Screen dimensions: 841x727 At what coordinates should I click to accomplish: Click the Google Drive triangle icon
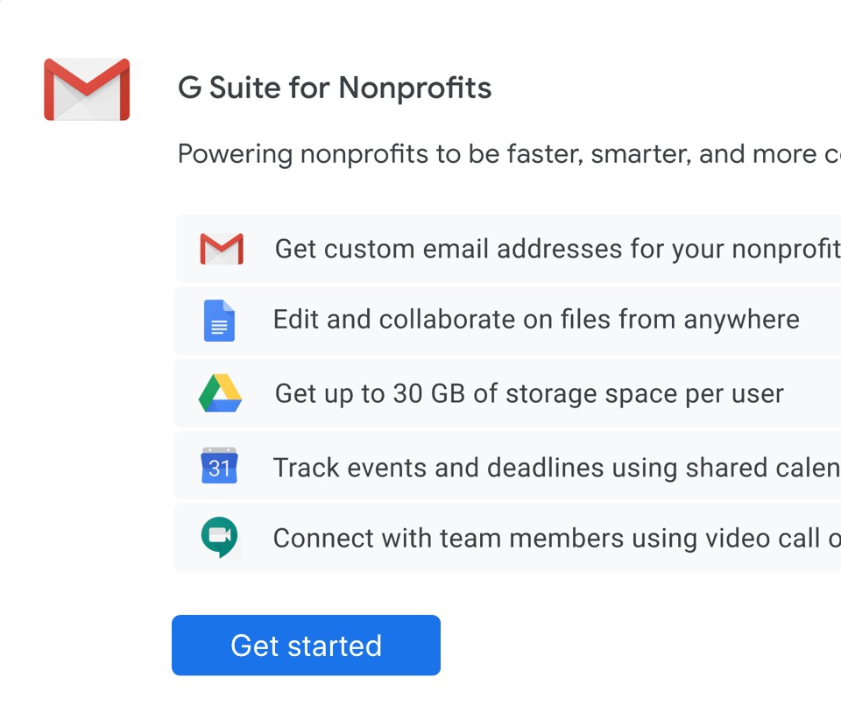click(221, 393)
